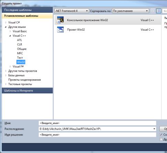
Task: Collapse the 'Другие языки' node
Action: pos(6,27)
